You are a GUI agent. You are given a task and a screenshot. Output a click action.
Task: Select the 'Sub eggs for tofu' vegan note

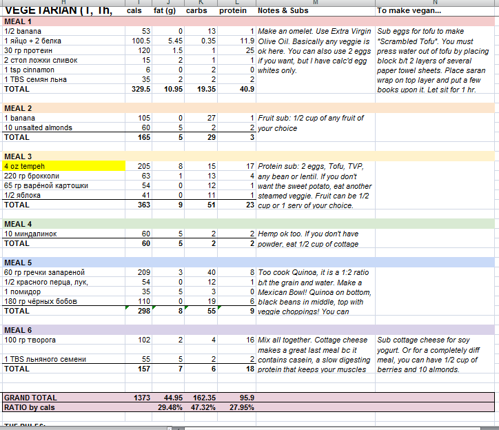pos(435,60)
